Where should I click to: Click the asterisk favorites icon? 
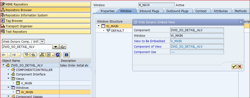[x=49, y=55]
